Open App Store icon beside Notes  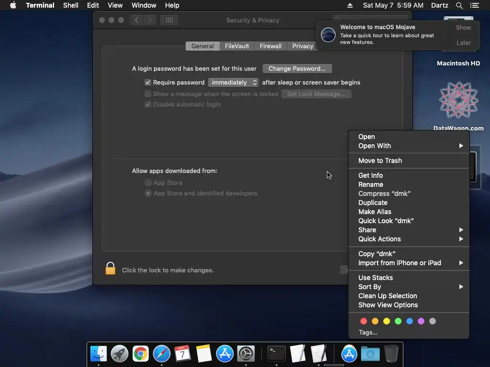pos(225,354)
